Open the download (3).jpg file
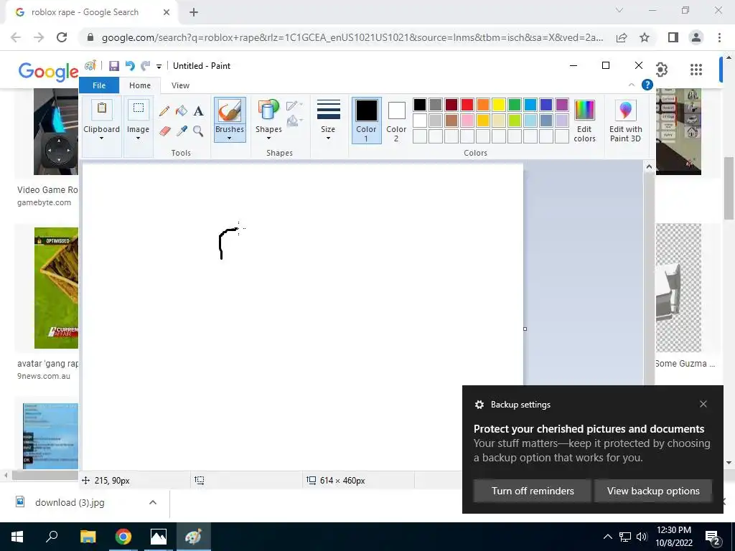 coord(70,502)
